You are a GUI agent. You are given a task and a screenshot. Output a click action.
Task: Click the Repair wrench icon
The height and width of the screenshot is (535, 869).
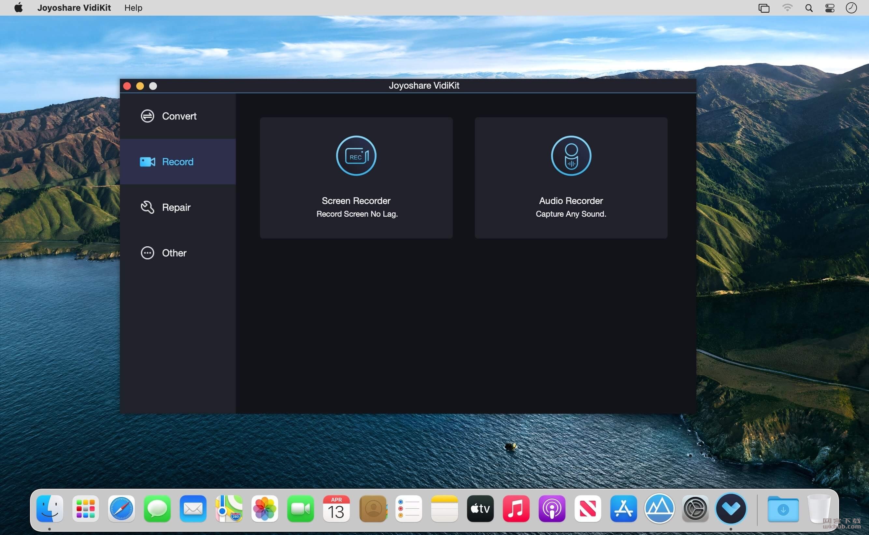coord(147,207)
